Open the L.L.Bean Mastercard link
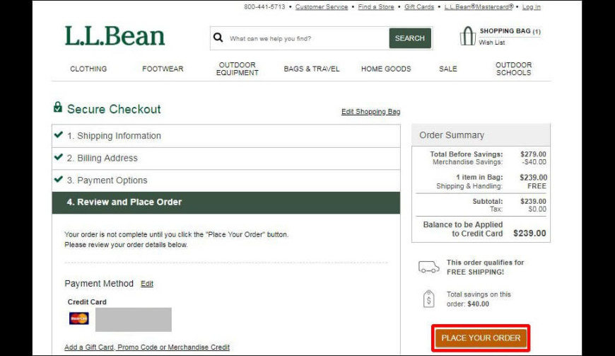Image resolution: width=615 pixels, height=356 pixels. tap(479, 6)
